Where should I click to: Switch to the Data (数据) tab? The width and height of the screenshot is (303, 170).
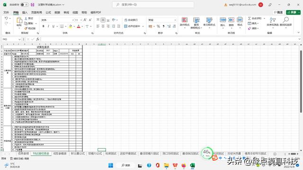point(57,12)
